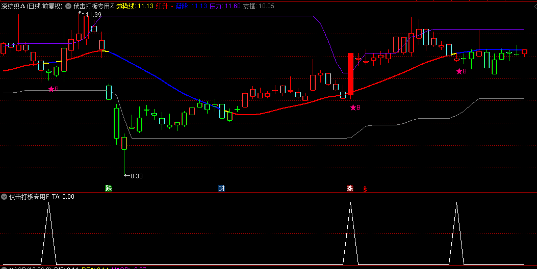This screenshot has height=269, width=537.
Task: Click the gray 支撑: 10.05 value
Action: (259, 6)
